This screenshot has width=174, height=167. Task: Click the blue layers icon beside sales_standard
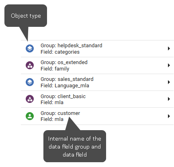click(30, 82)
